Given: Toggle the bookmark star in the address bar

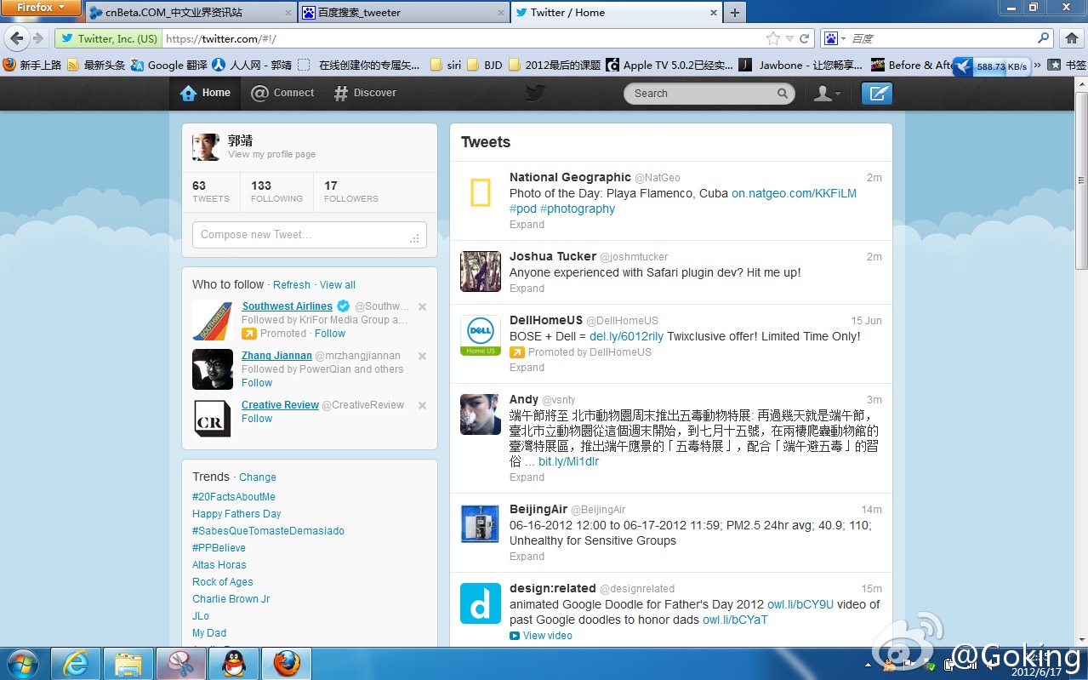Looking at the screenshot, I should click(x=773, y=38).
